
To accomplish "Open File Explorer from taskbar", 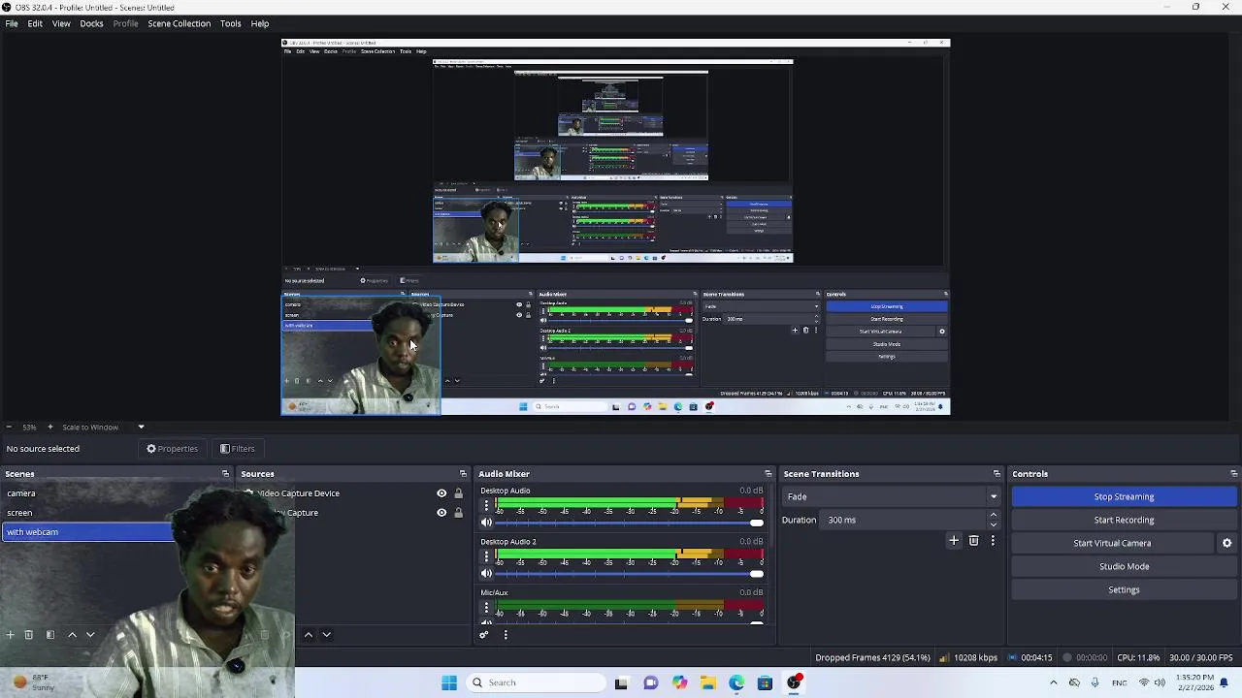I will pos(708,682).
